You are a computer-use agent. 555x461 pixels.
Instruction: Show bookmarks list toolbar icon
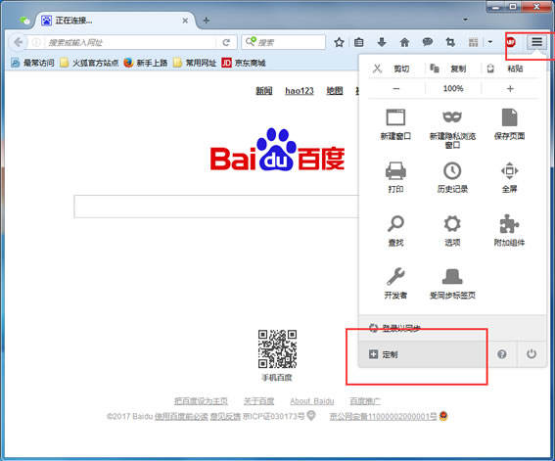(359, 42)
